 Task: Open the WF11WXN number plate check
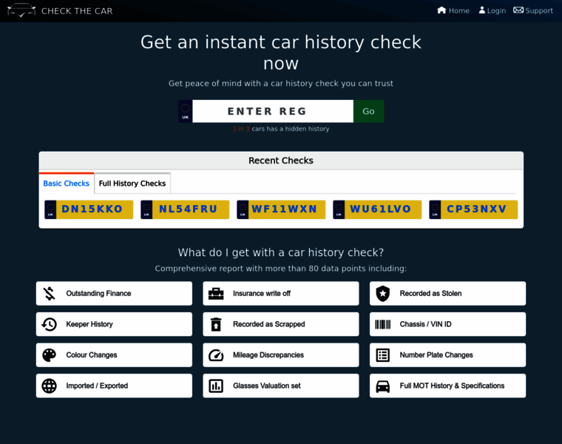(x=281, y=209)
